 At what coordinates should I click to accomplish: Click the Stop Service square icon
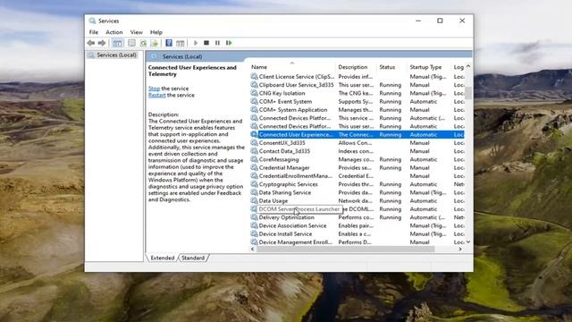pos(206,43)
